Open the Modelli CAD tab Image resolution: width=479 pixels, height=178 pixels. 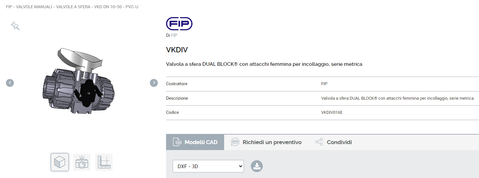pos(195,142)
